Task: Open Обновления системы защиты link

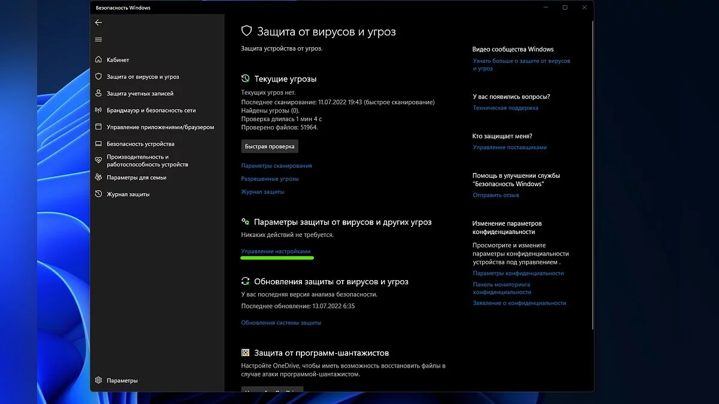Action: [x=281, y=323]
